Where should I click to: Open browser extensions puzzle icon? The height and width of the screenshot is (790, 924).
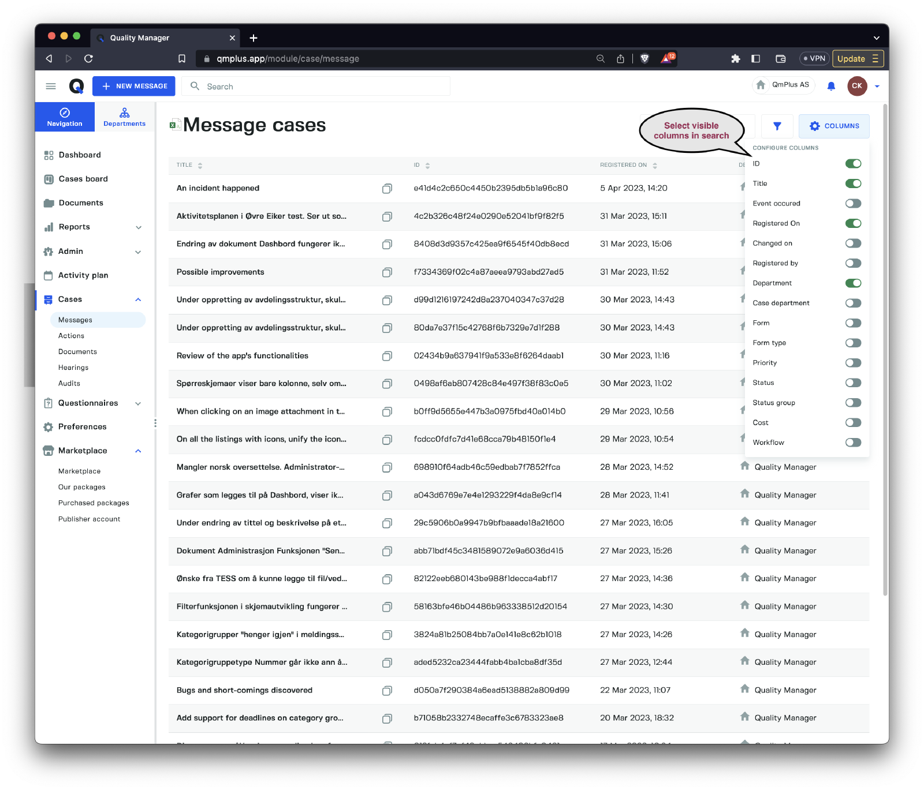[735, 58]
